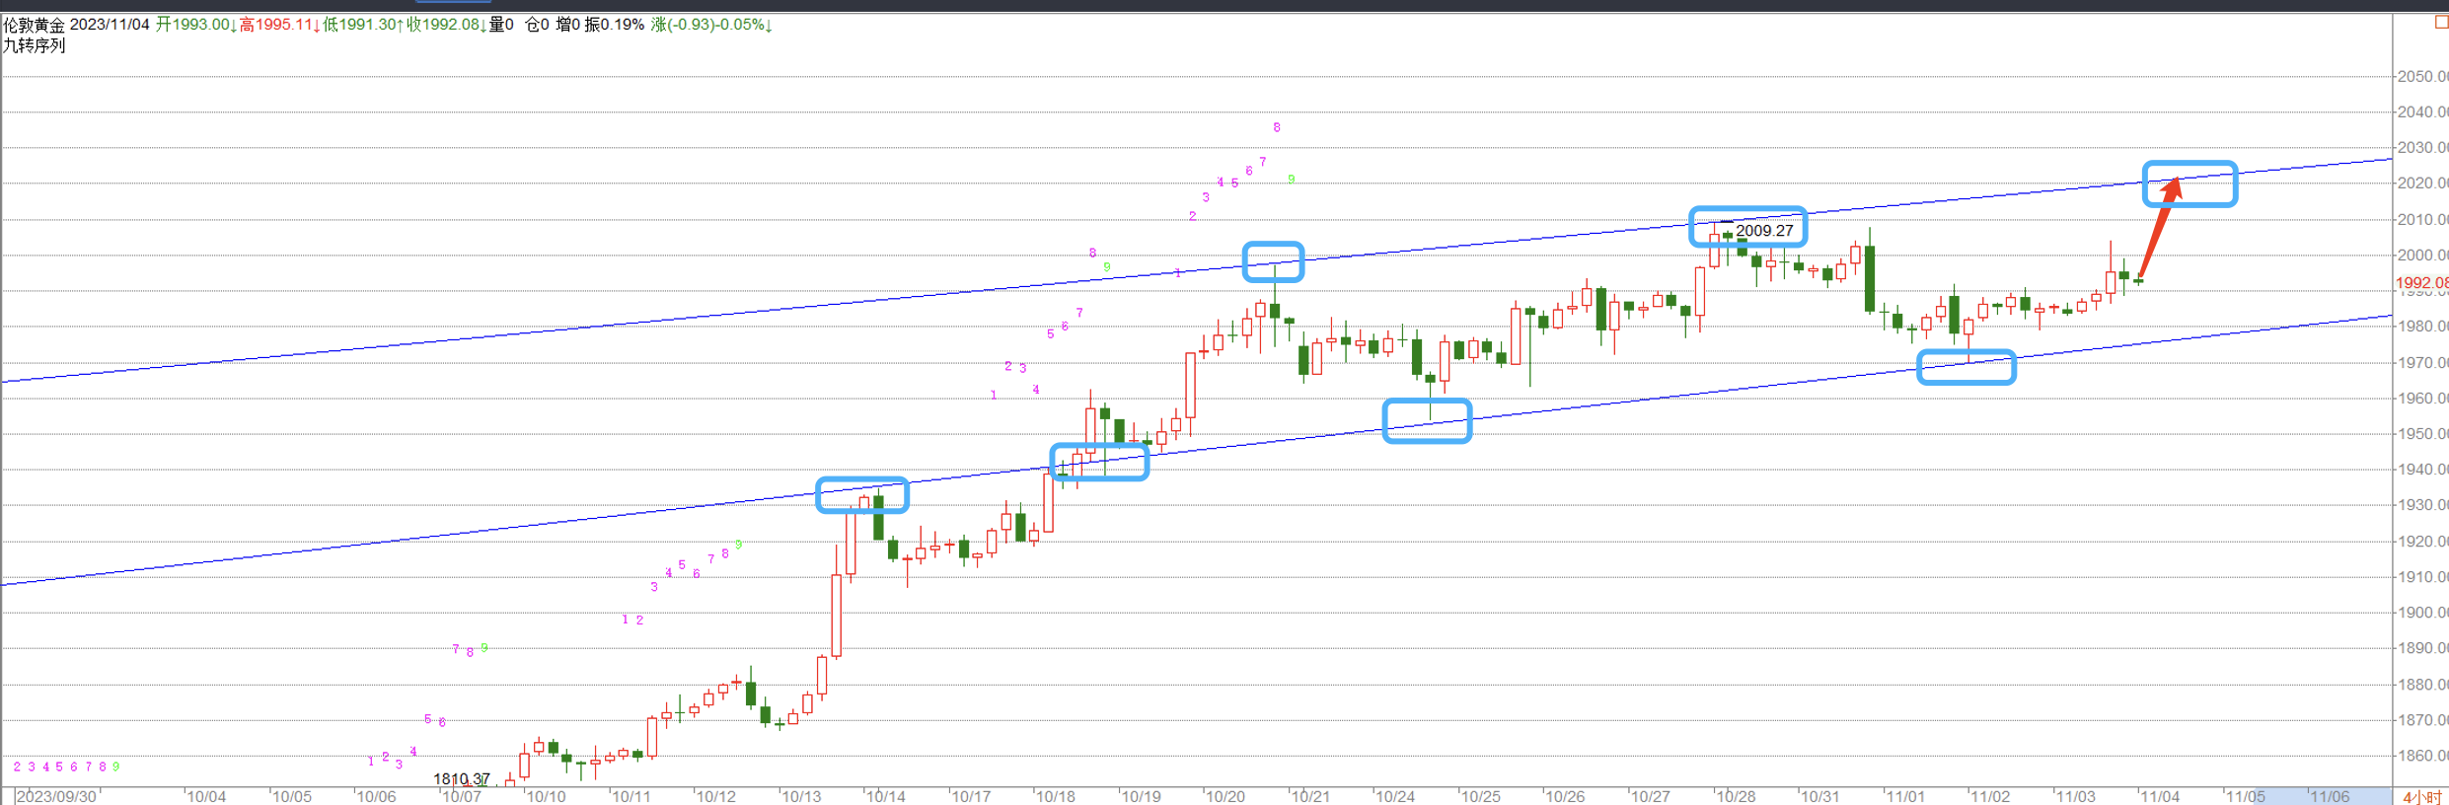Click the 2020.00 level on price axis
Image resolution: width=2449 pixels, height=805 pixels.
[x=2421, y=183]
